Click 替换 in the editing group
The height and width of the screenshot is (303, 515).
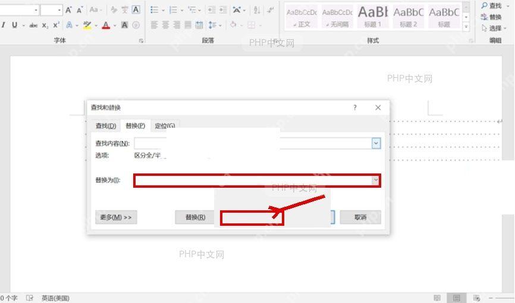491,17
